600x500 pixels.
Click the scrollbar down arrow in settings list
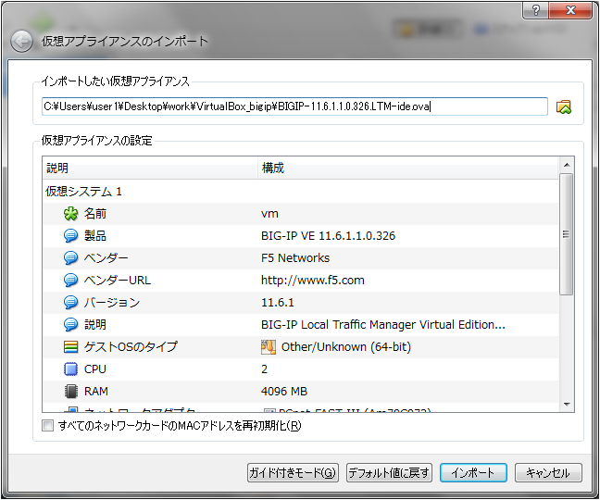point(567,405)
